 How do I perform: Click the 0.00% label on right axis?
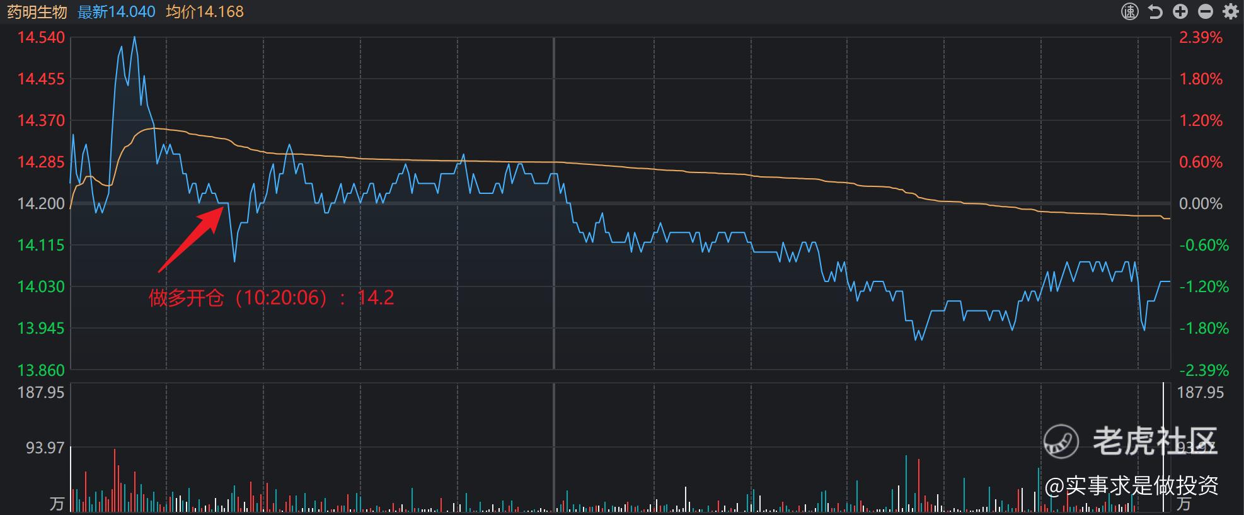(x=1201, y=203)
